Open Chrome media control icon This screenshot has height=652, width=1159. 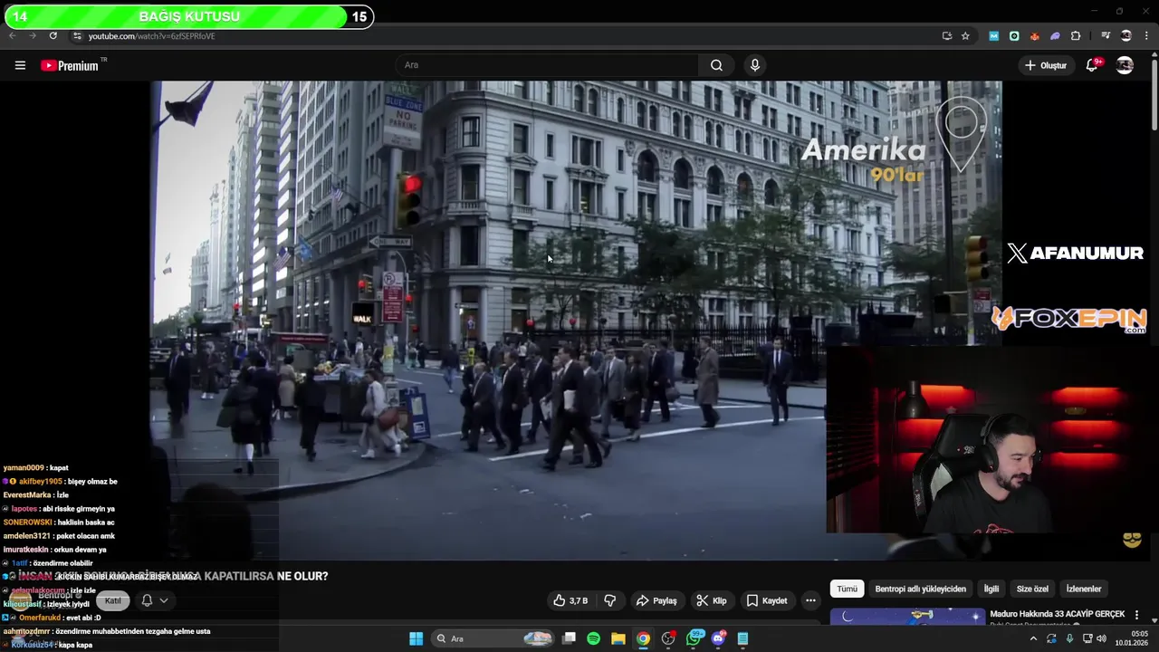[x=1106, y=36]
